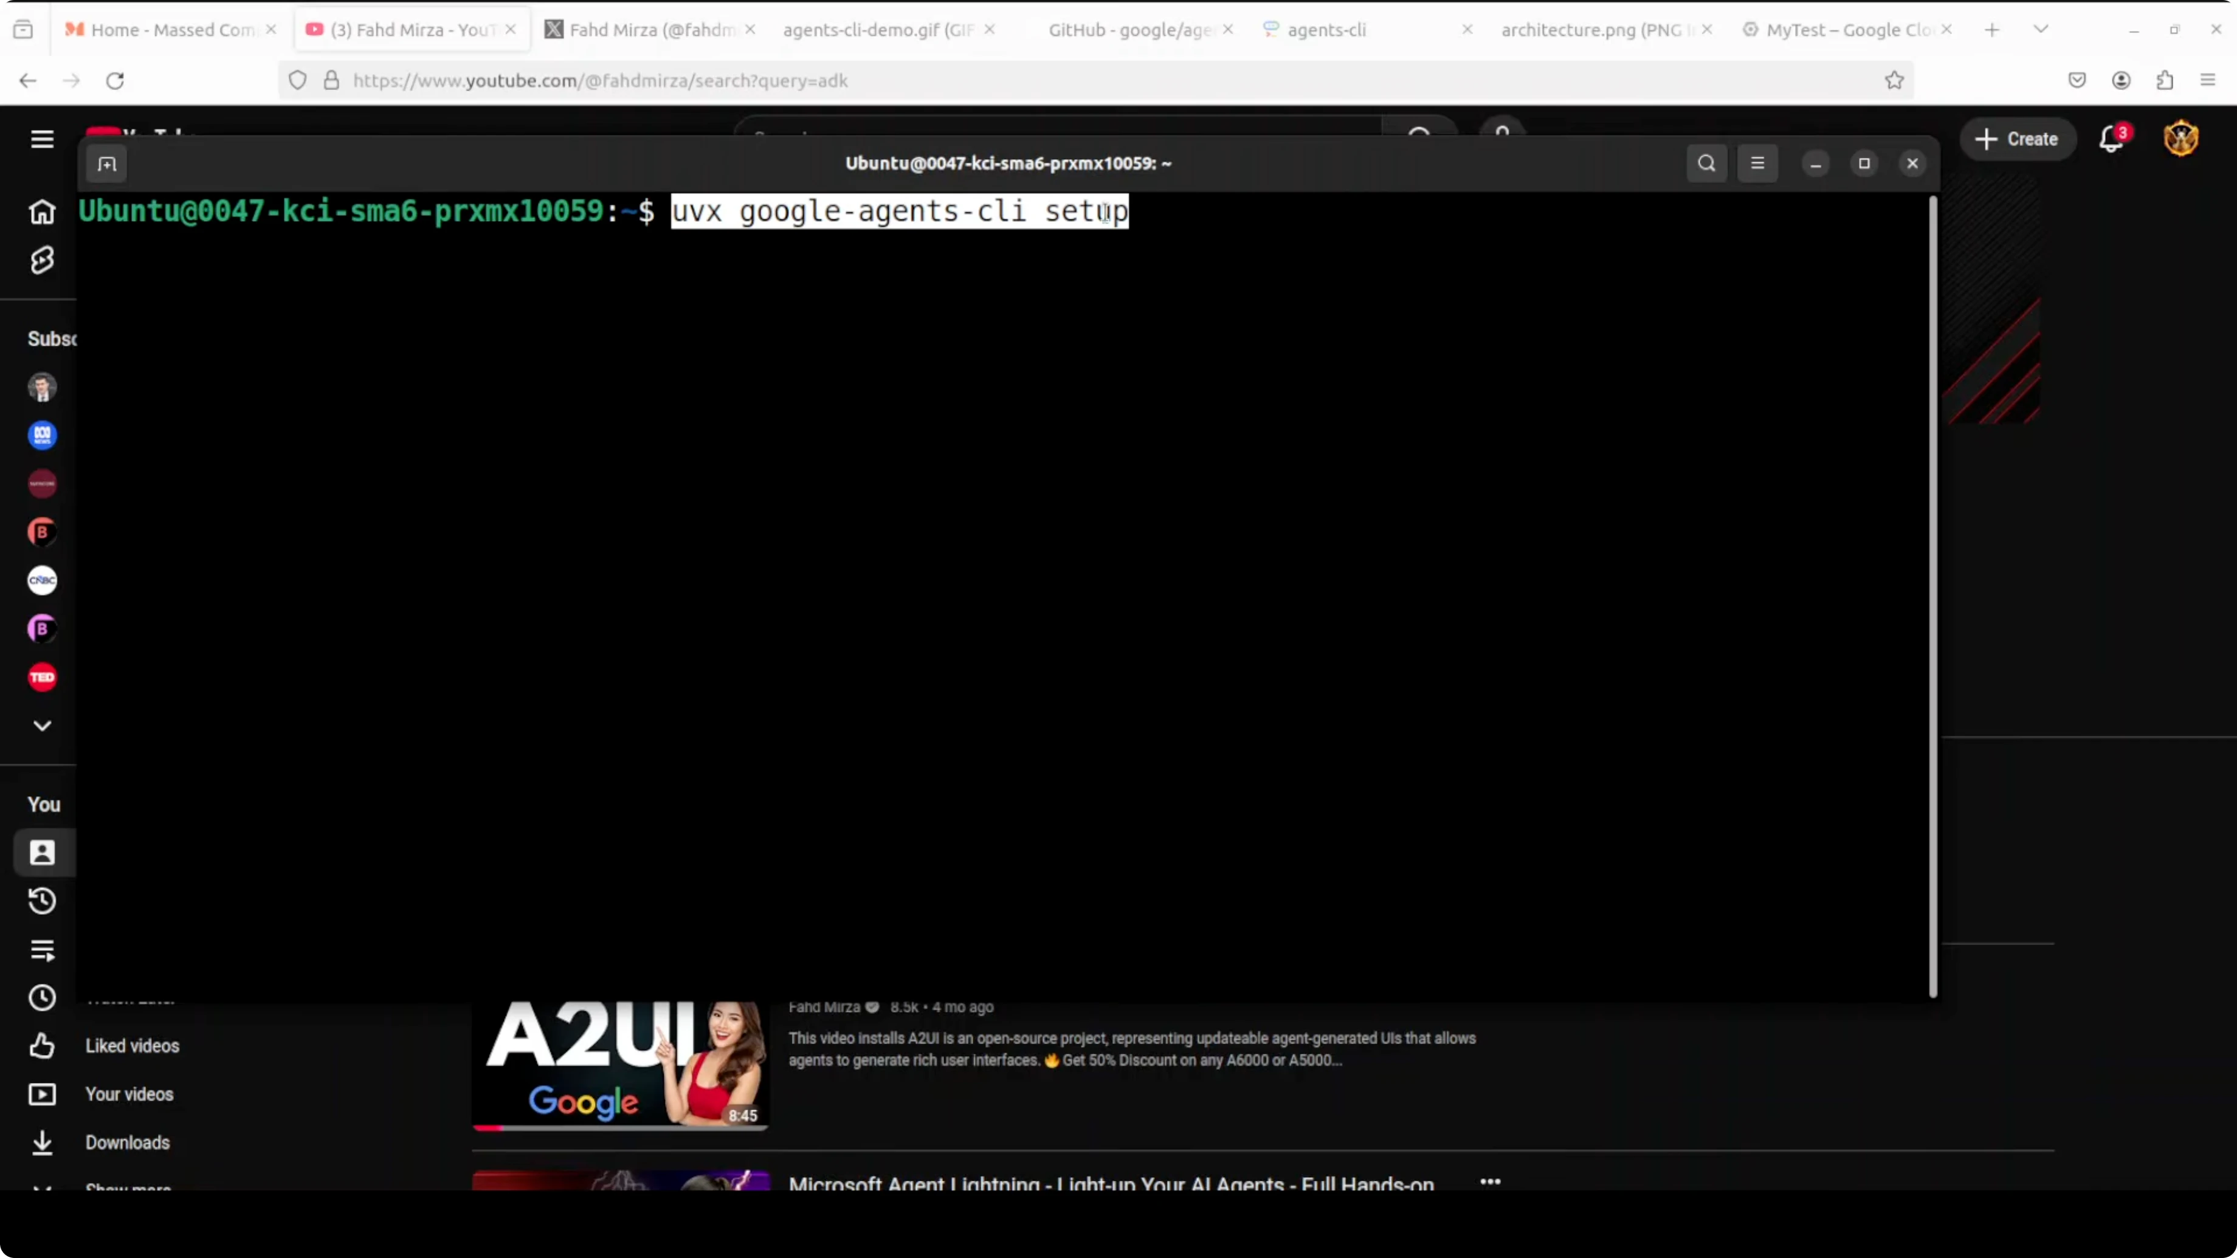Image resolution: width=2237 pixels, height=1258 pixels.
Task: Click the terminal search icon
Action: pos(1706,163)
